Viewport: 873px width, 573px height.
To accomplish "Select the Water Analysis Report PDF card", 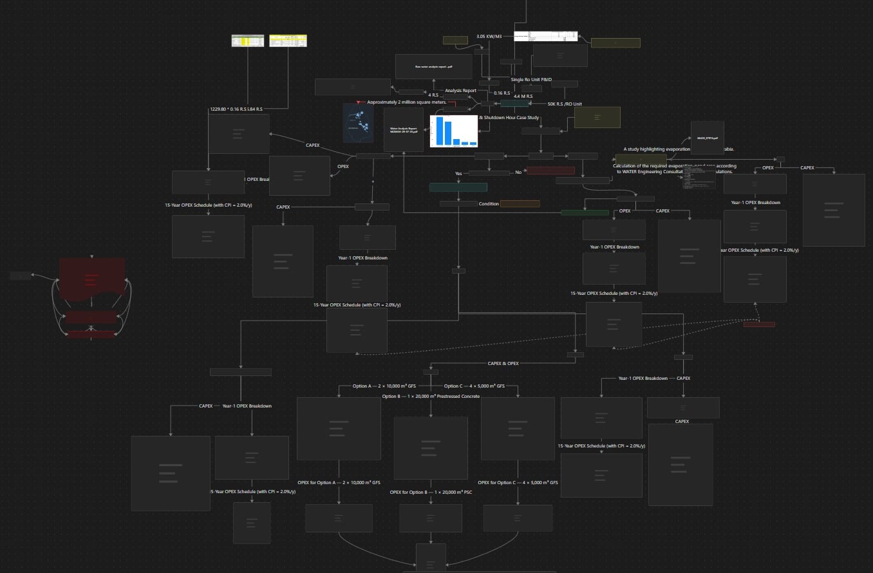I will 404,129.
